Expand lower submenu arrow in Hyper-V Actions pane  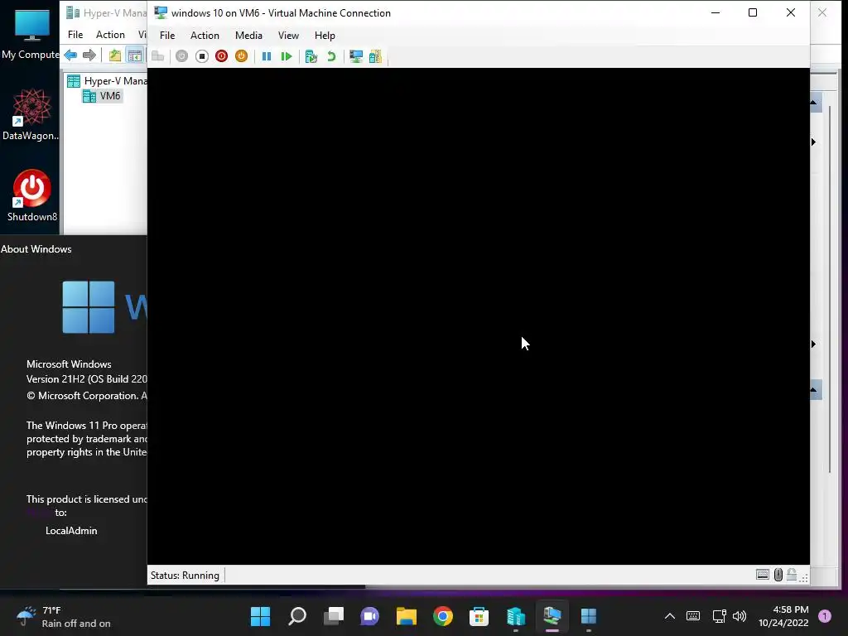[x=813, y=344]
